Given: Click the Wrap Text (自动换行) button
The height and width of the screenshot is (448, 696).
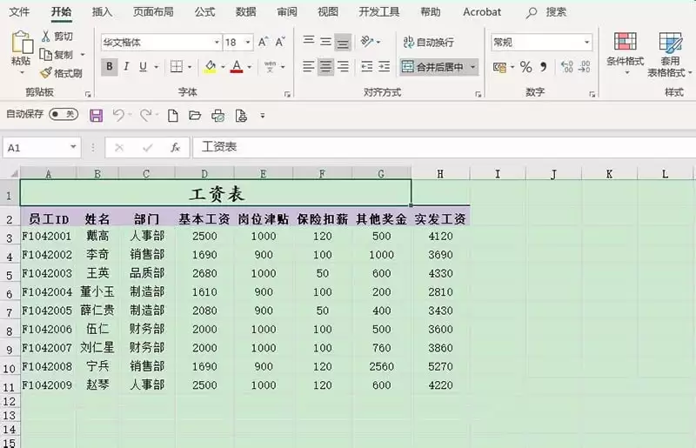Looking at the screenshot, I should 428,42.
